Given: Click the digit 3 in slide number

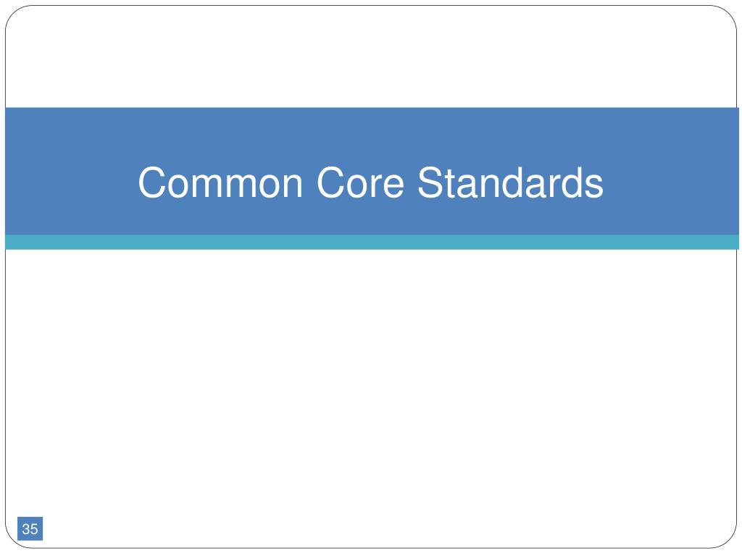Looking at the screenshot, I should (x=26, y=528).
